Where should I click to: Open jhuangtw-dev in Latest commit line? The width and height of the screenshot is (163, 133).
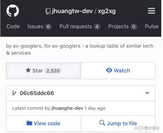coord(67,108)
